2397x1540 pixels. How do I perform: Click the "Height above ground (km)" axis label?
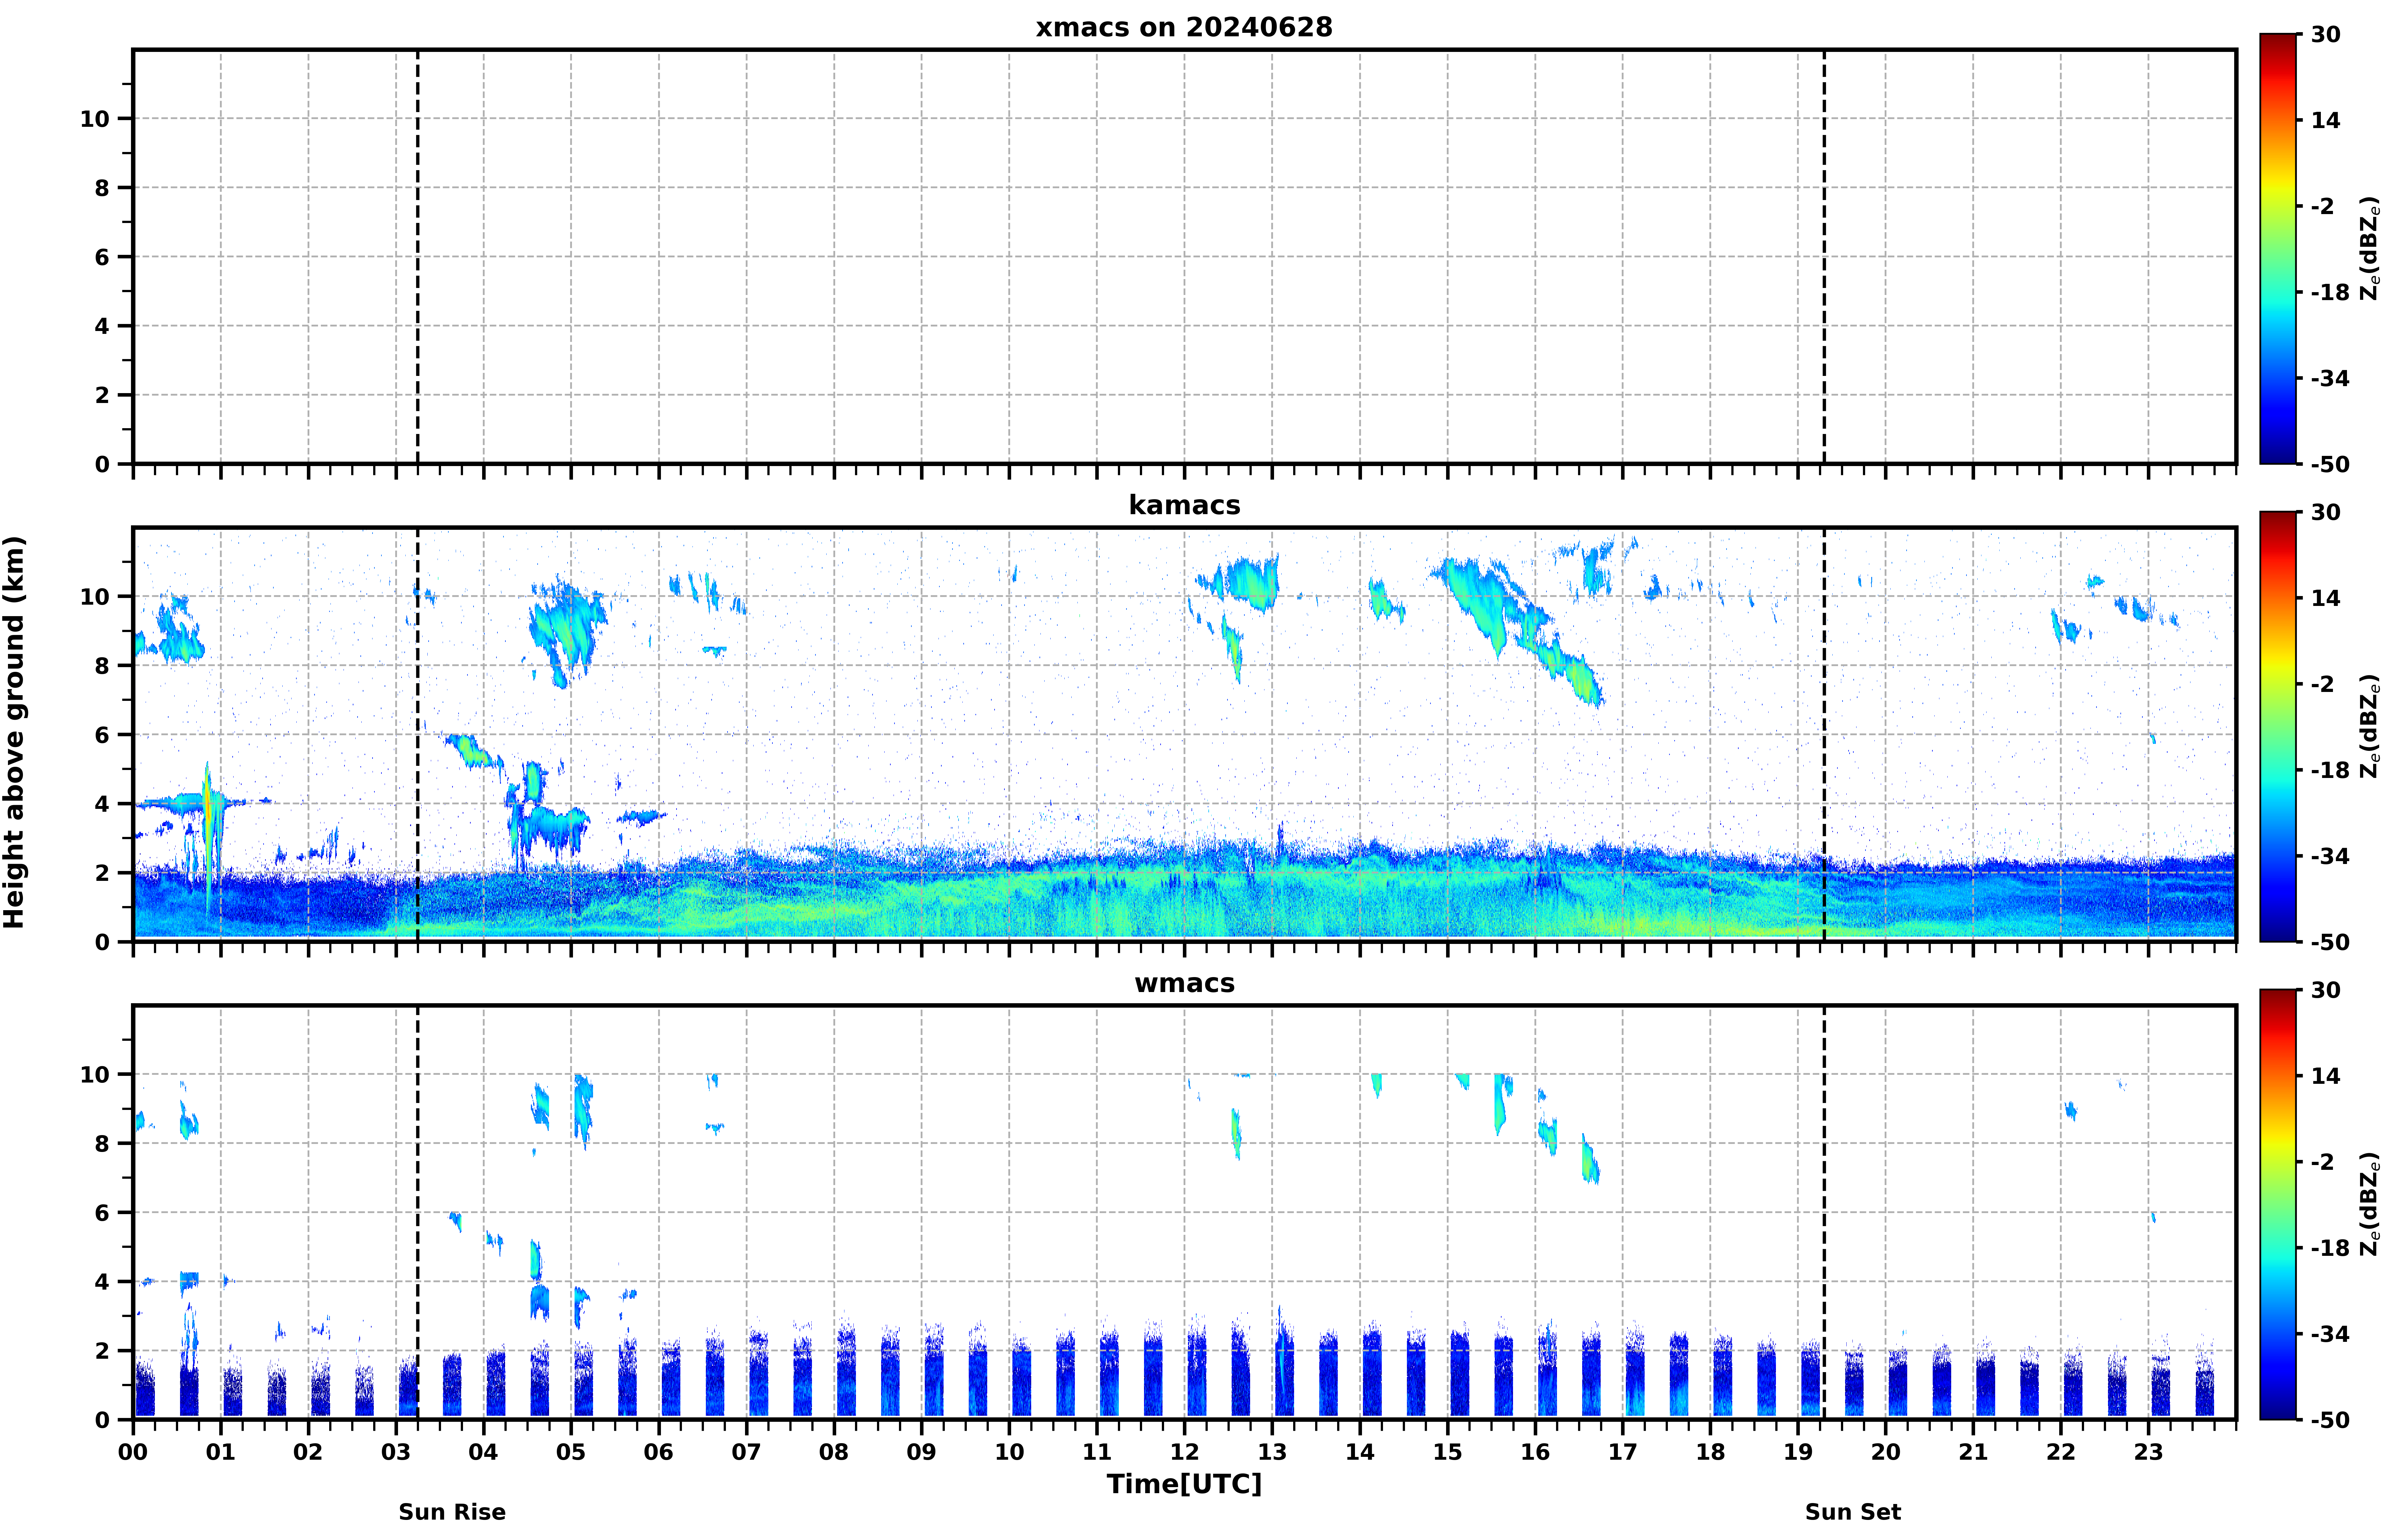coord(14,732)
